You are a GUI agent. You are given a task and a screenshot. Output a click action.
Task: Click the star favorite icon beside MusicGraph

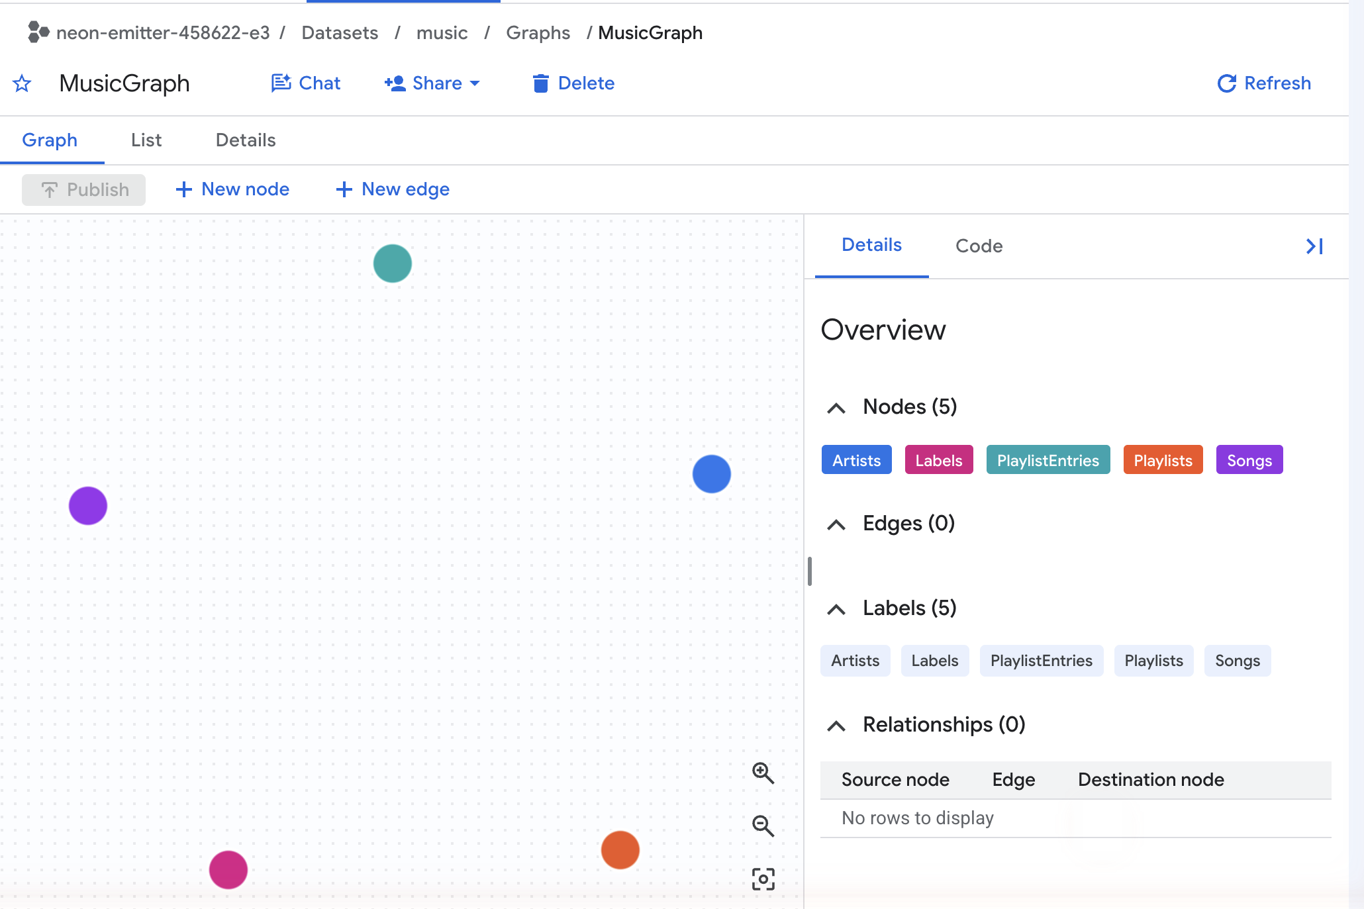click(x=22, y=83)
